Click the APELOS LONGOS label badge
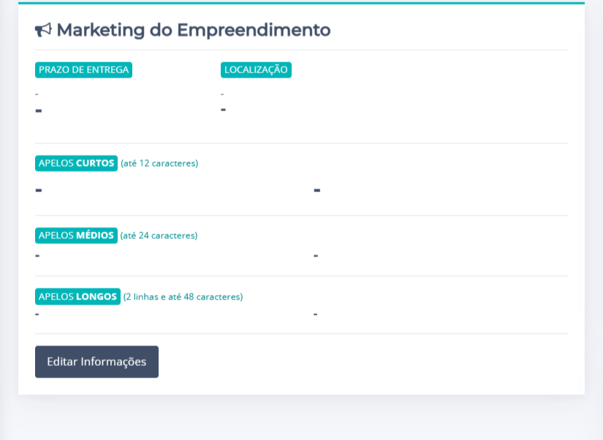 click(77, 297)
